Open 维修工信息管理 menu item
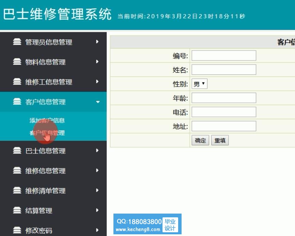This screenshot has height=236, width=295. (x=49, y=82)
